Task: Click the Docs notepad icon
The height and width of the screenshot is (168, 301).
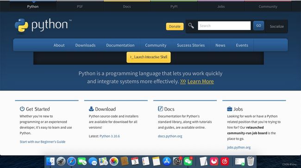Action: pos(160,108)
